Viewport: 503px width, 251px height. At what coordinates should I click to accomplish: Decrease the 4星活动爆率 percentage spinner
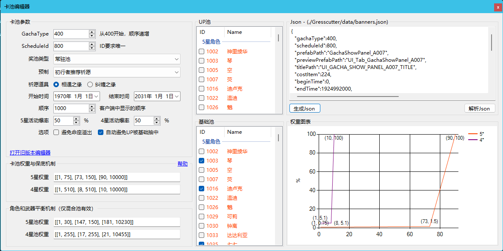(x=156, y=123)
